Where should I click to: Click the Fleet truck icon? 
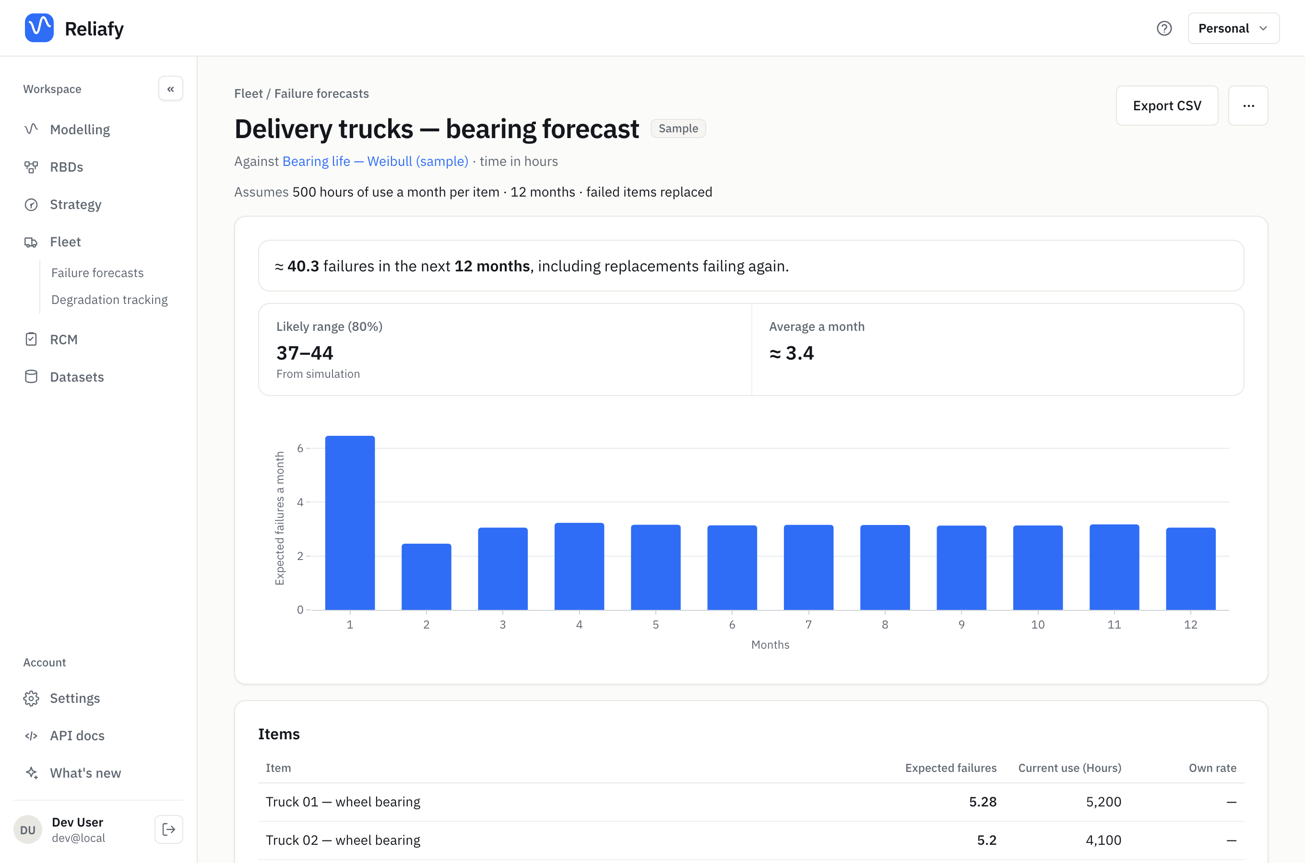click(31, 242)
